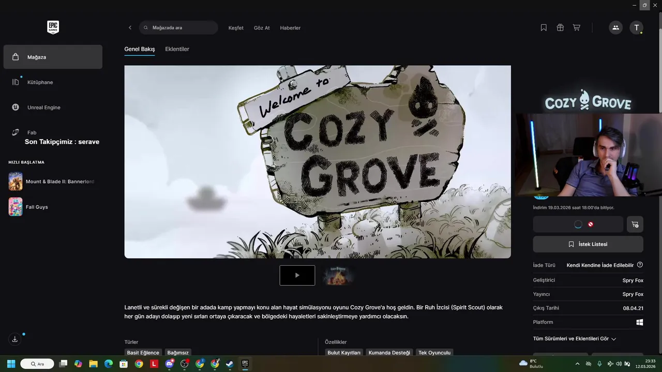Image resolution: width=662 pixels, height=372 pixels.
Task: Click the microphone tray icon
Action: point(599,364)
